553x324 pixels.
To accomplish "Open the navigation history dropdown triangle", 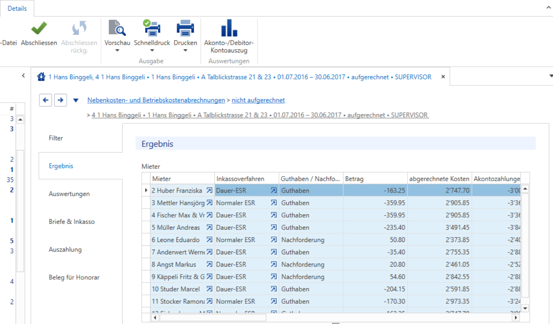I will (x=76, y=101).
